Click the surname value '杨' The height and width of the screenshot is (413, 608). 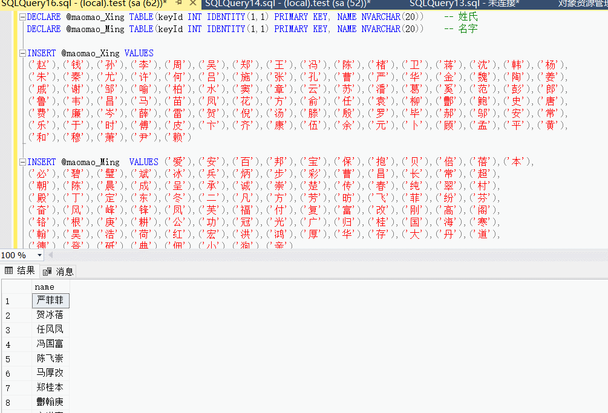pos(551,65)
